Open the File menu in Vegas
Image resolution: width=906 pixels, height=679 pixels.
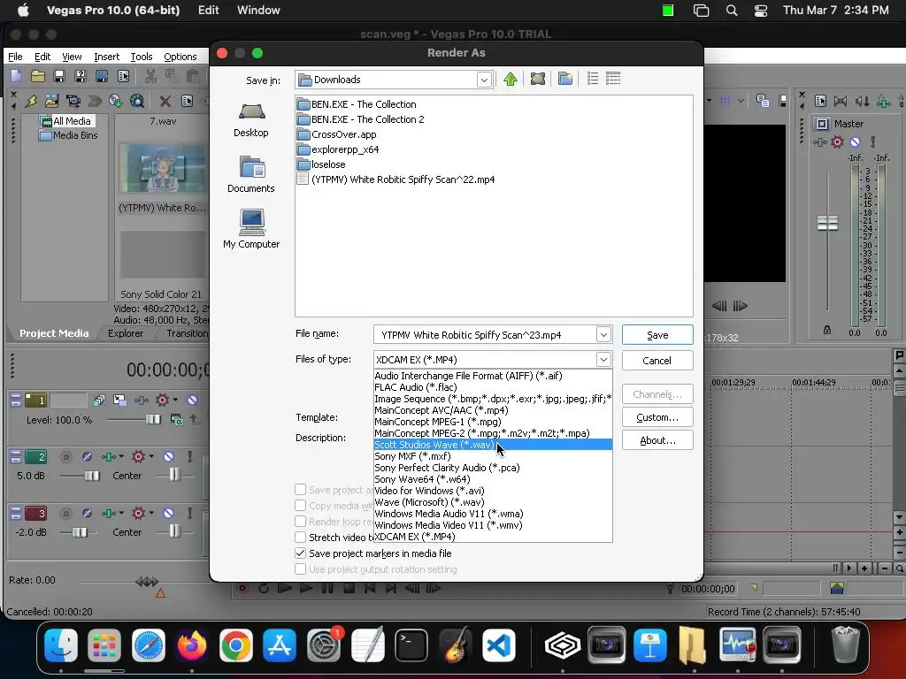[x=15, y=57]
